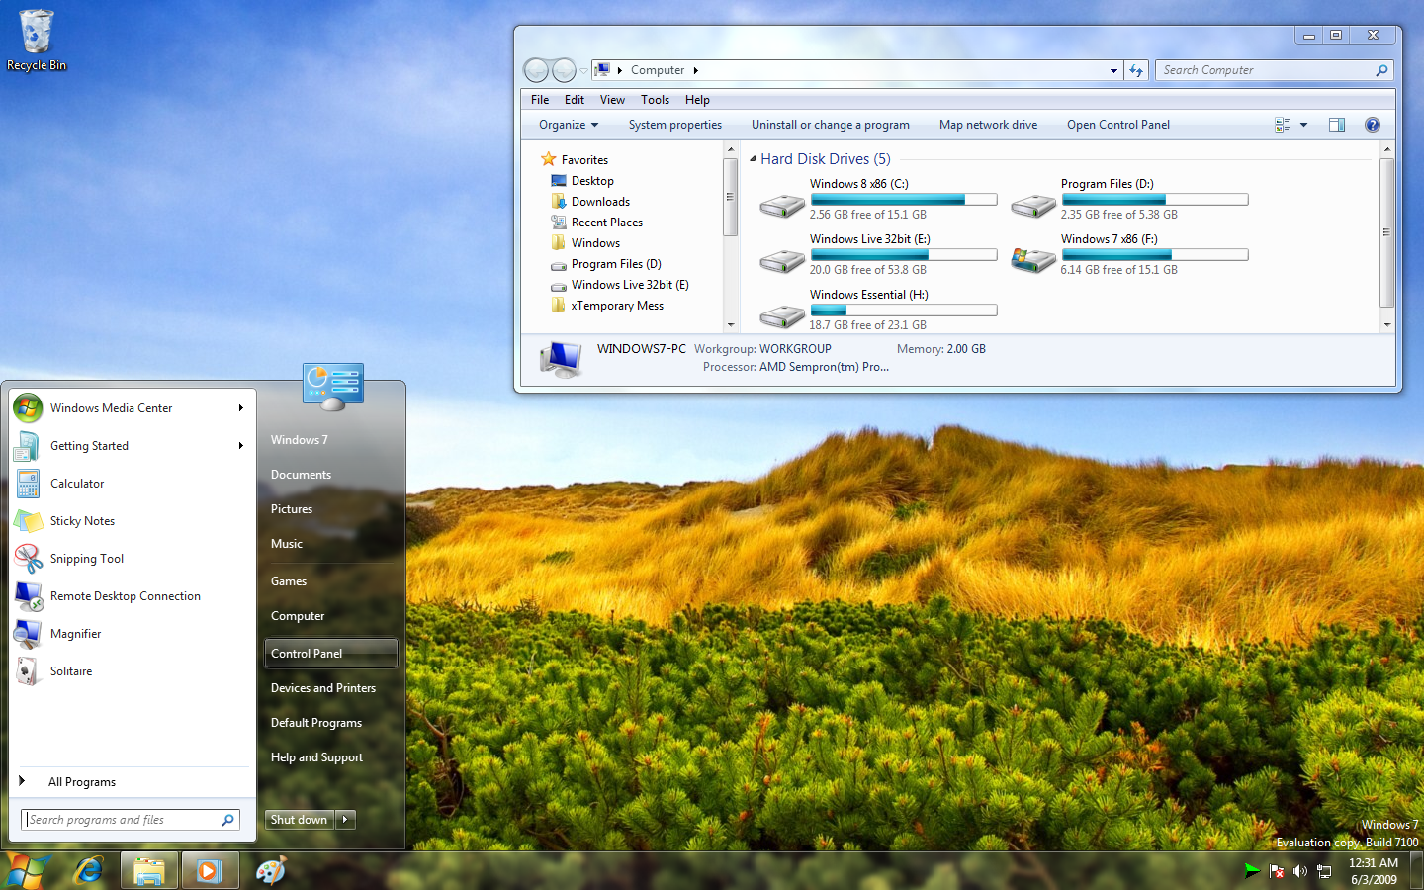Select the Windows Essential (H:) drive icon
Screen dimensions: 1424x890
pyautogui.click(x=782, y=315)
